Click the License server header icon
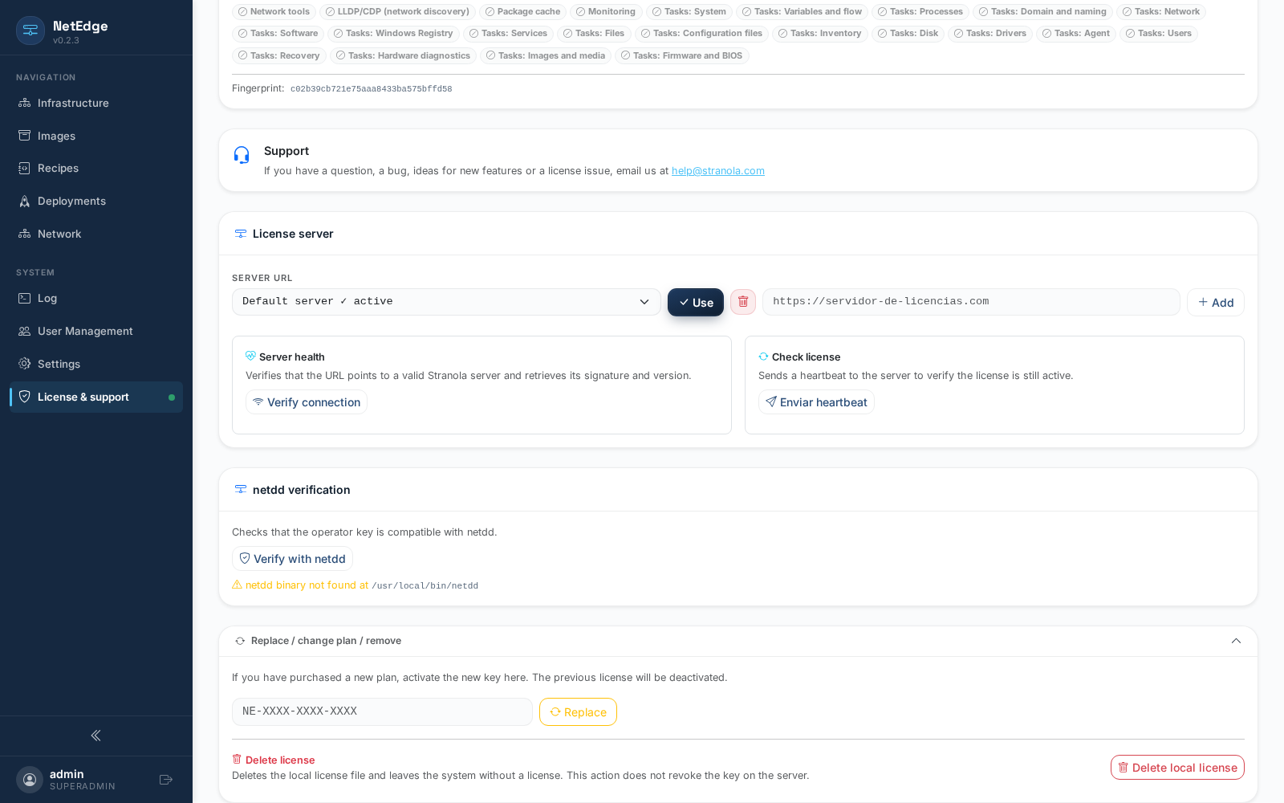The height and width of the screenshot is (803, 1284). click(241, 234)
